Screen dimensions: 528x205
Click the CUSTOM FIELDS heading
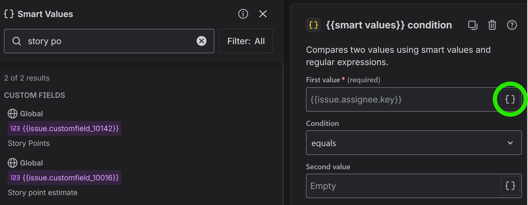pyautogui.click(x=34, y=95)
